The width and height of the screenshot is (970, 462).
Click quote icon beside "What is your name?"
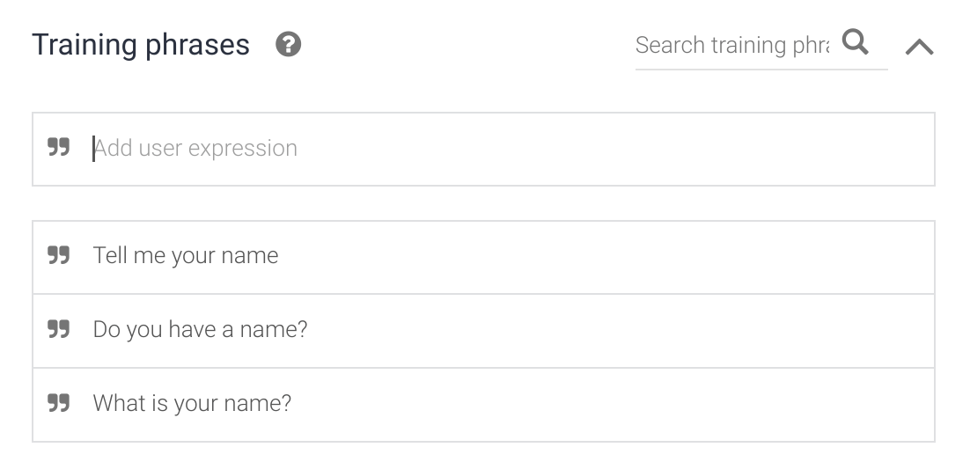click(x=59, y=404)
